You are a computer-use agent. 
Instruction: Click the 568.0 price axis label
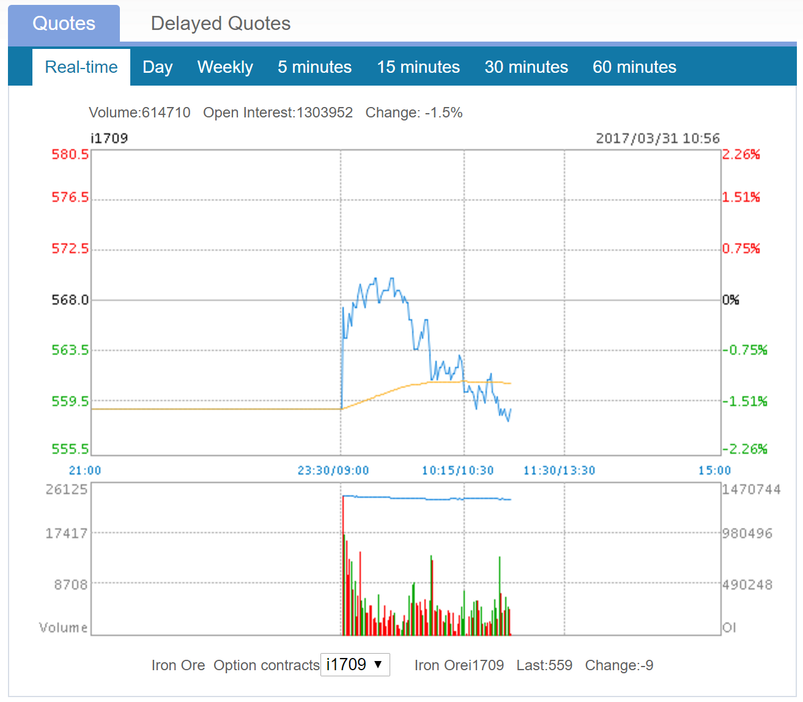[x=70, y=300]
